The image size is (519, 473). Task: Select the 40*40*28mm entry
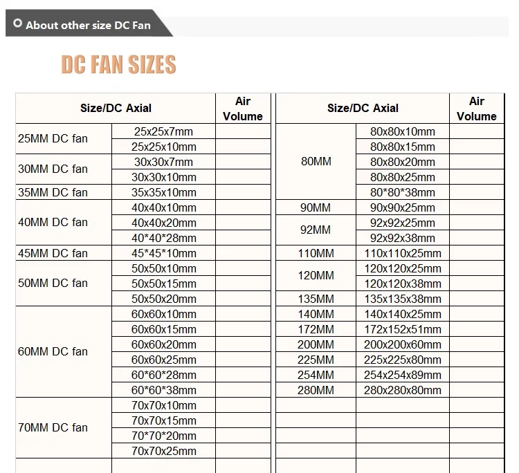click(x=163, y=238)
